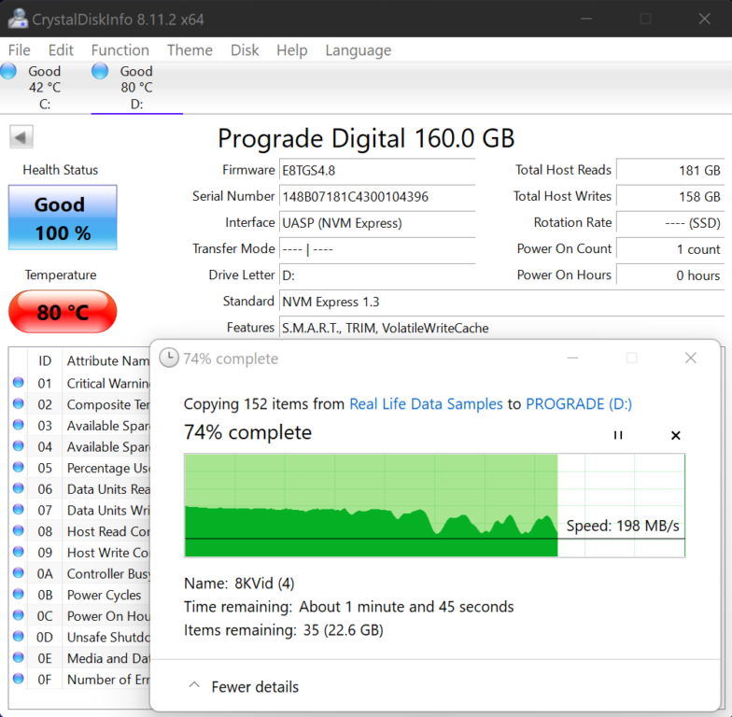Image resolution: width=732 pixels, height=717 pixels.
Task: Click status orb for Power Cycles row
Action: point(19,595)
